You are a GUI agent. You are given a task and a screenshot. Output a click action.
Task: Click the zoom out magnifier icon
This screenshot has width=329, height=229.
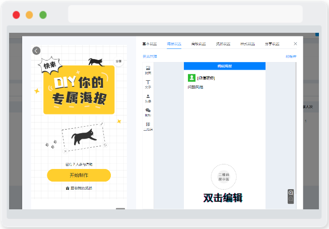[291, 199]
